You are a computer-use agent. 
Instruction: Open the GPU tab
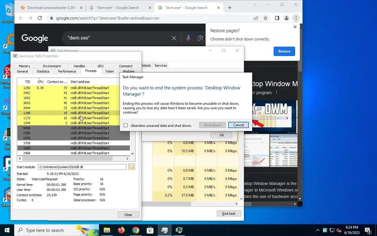(100, 66)
